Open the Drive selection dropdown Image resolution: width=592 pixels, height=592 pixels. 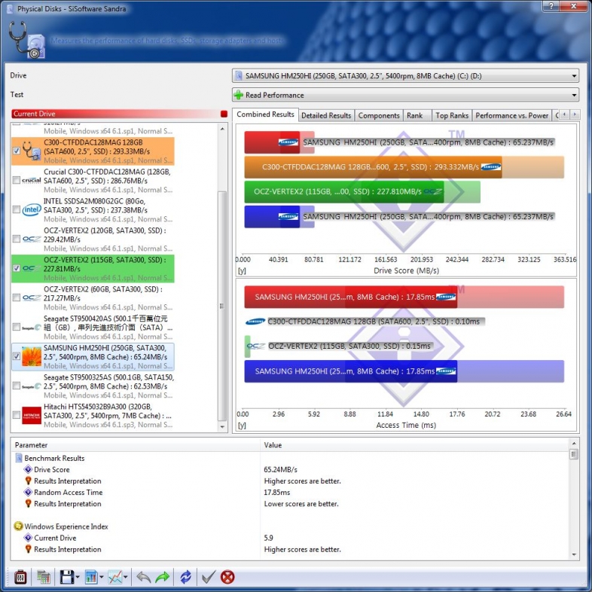pos(405,75)
